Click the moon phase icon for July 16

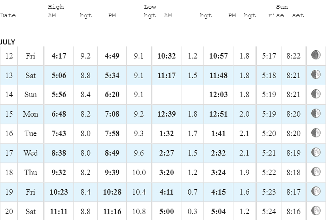(x=316, y=133)
